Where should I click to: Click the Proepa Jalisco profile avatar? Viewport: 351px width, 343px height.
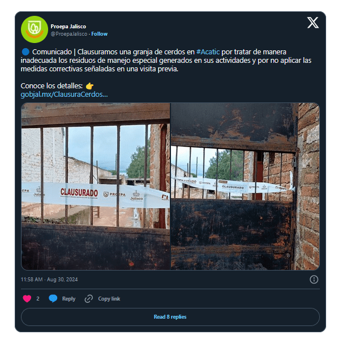34,29
